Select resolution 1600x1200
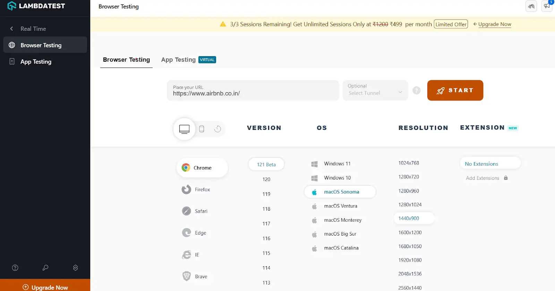The image size is (555, 291). pyautogui.click(x=410, y=232)
